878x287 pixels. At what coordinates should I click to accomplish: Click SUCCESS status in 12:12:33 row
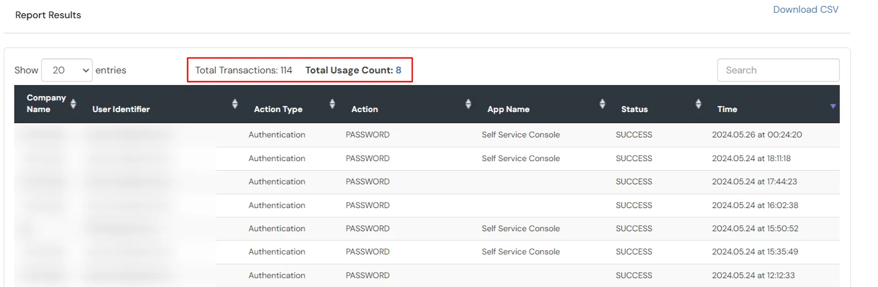tap(634, 275)
